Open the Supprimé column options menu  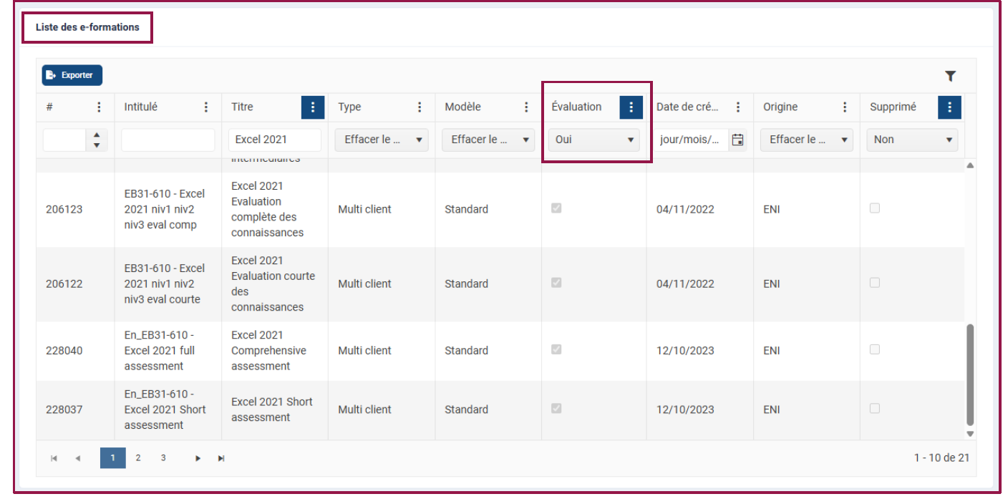pos(949,107)
